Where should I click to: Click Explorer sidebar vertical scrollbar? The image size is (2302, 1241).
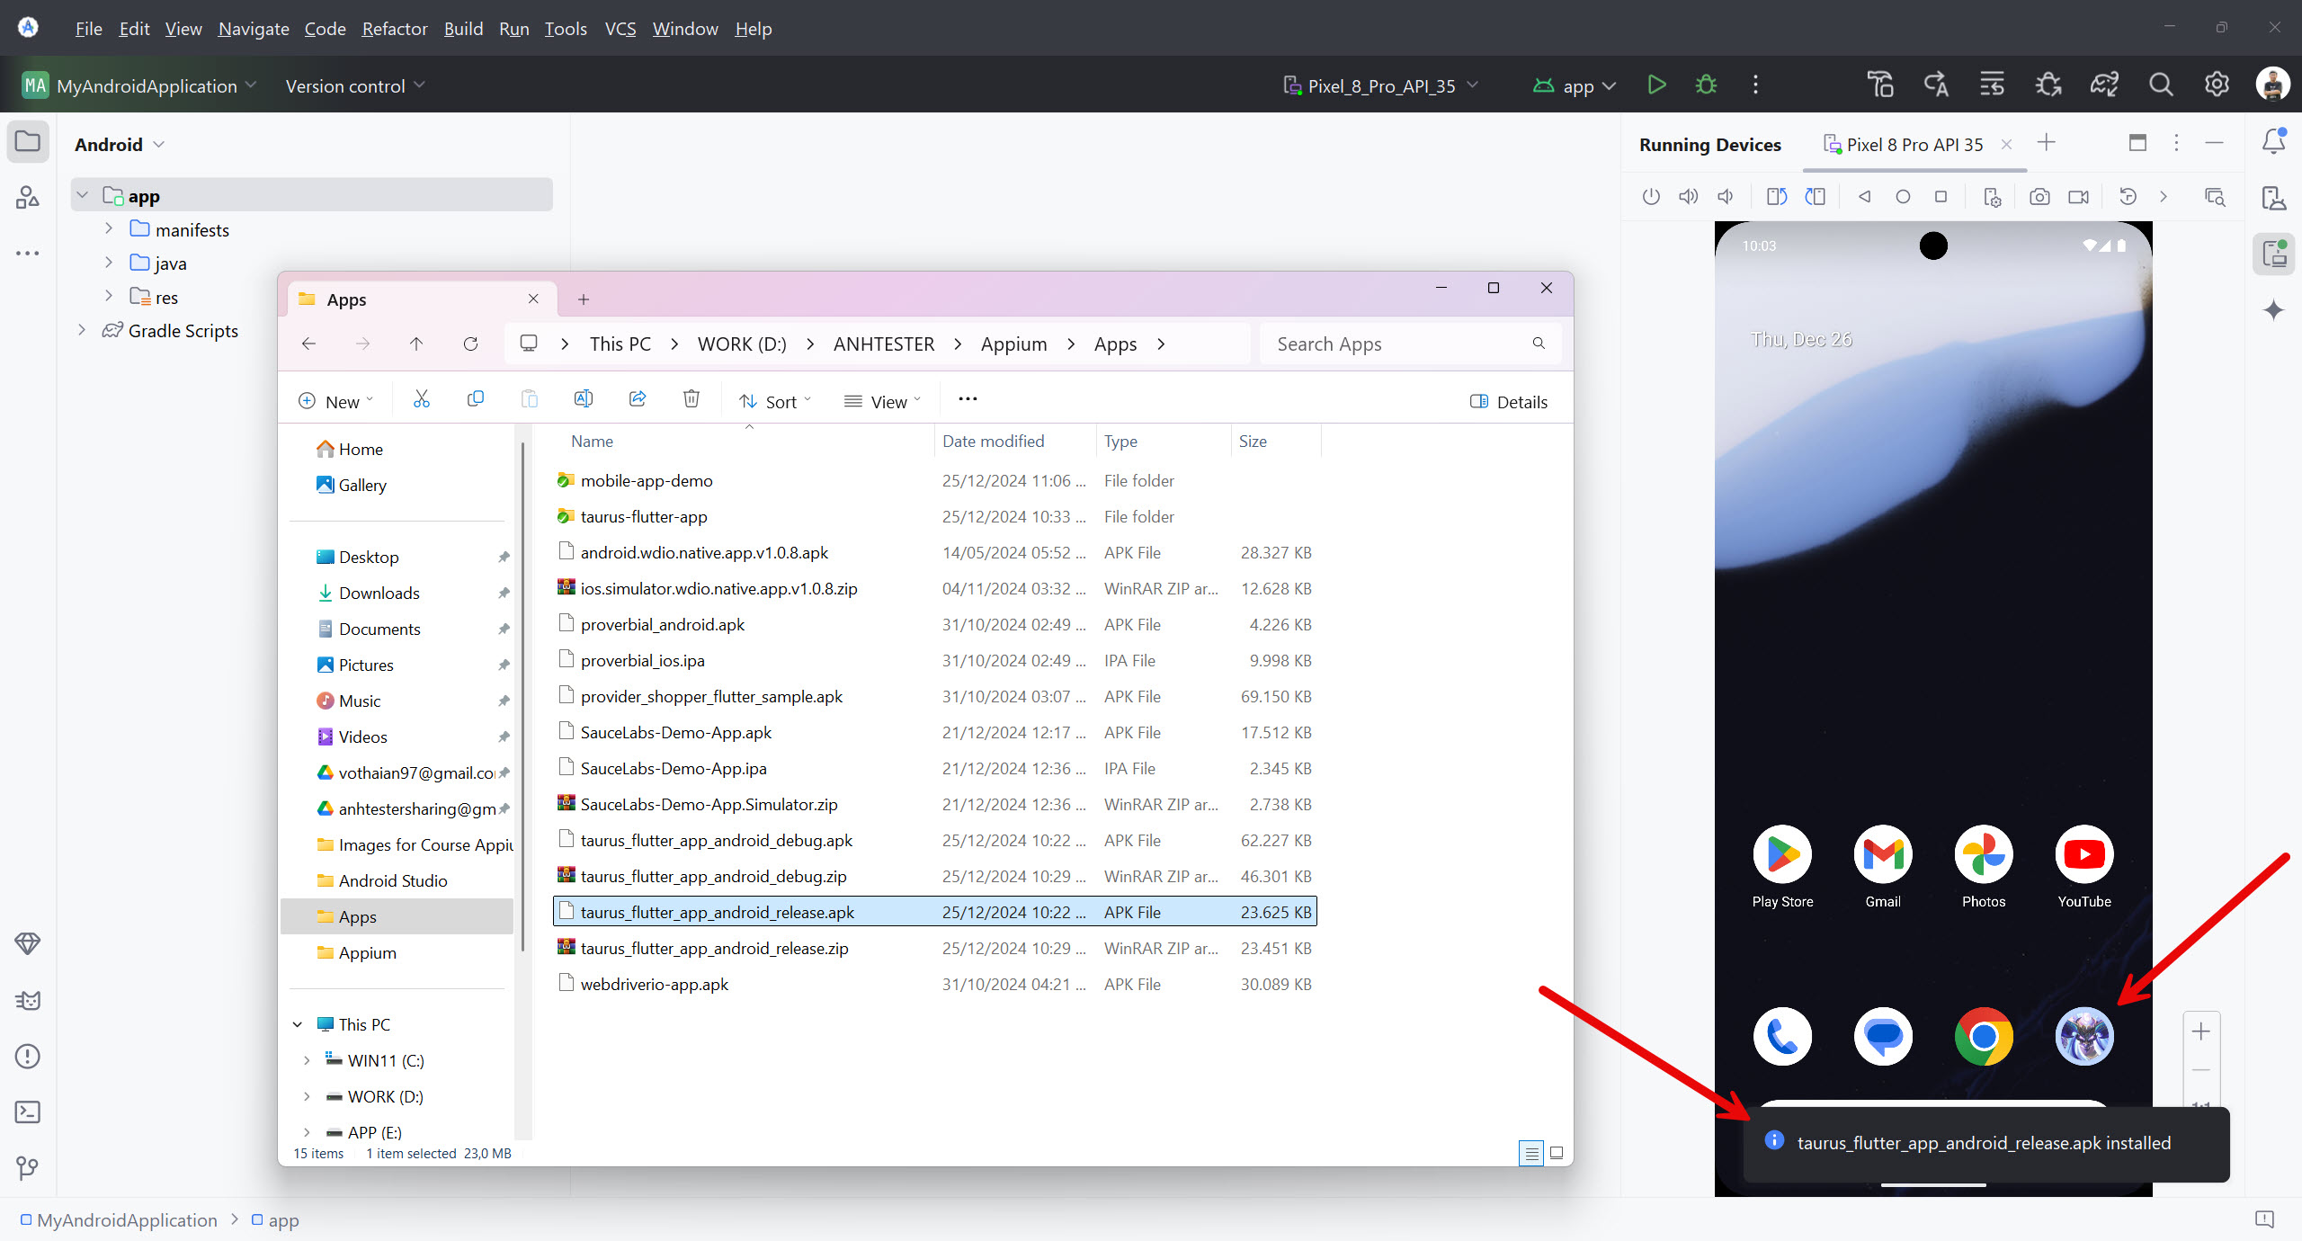click(x=522, y=698)
